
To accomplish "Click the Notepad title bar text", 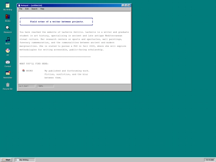I will pos(32,5).
